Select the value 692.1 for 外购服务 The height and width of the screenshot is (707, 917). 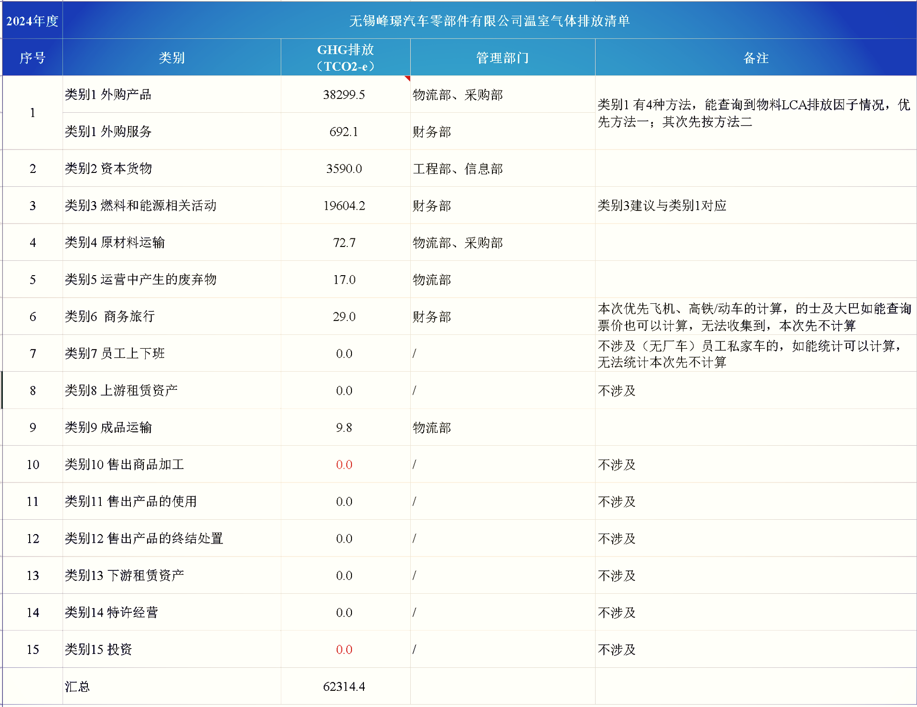(x=345, y=132)
